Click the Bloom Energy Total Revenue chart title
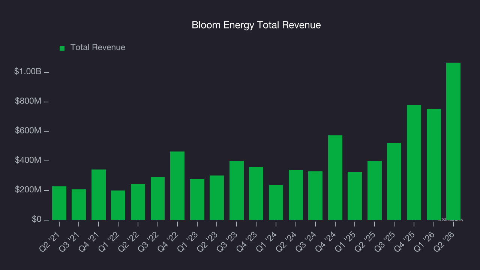This screenshot has height=270, width=480. tap(256, 25)
